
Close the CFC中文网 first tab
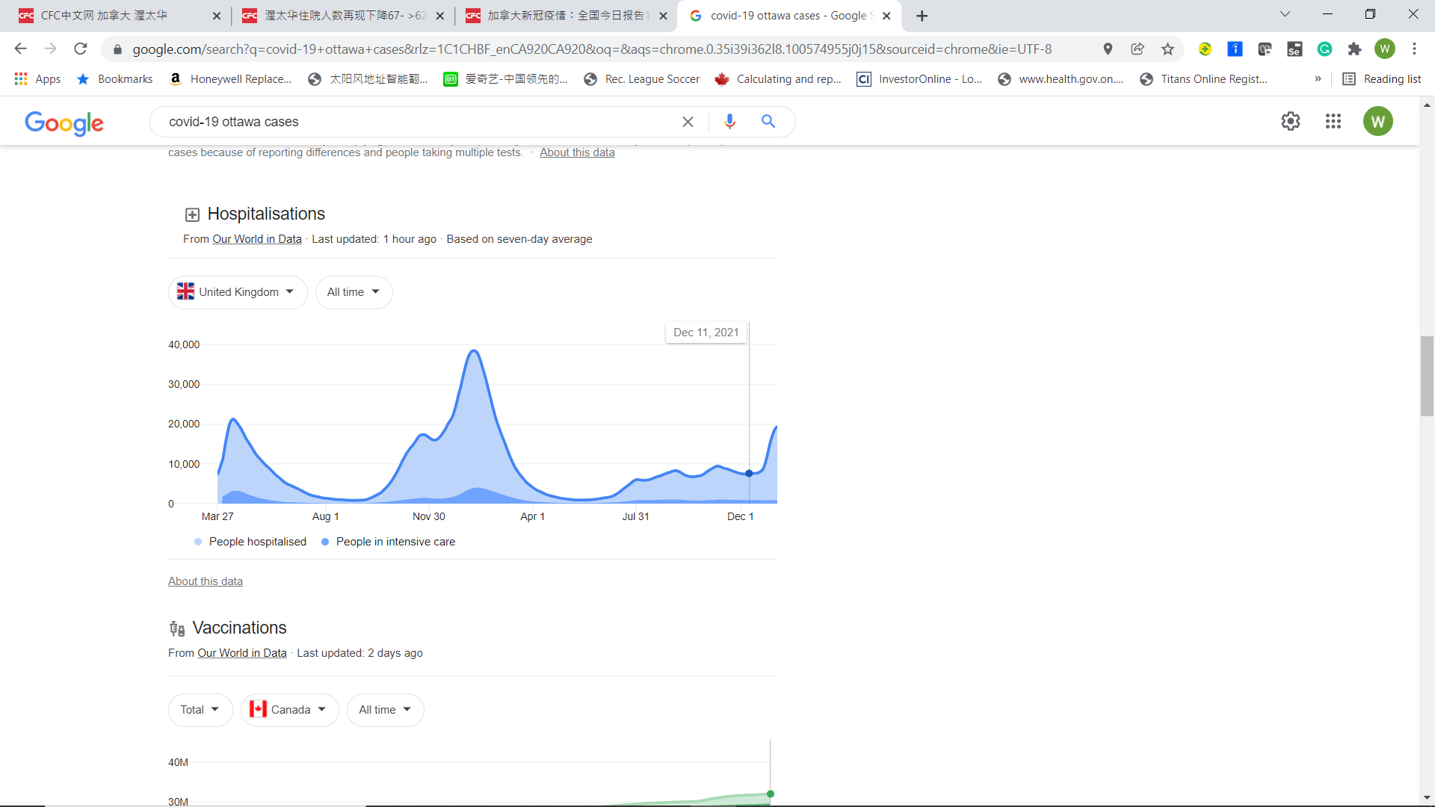pos(217,16)
